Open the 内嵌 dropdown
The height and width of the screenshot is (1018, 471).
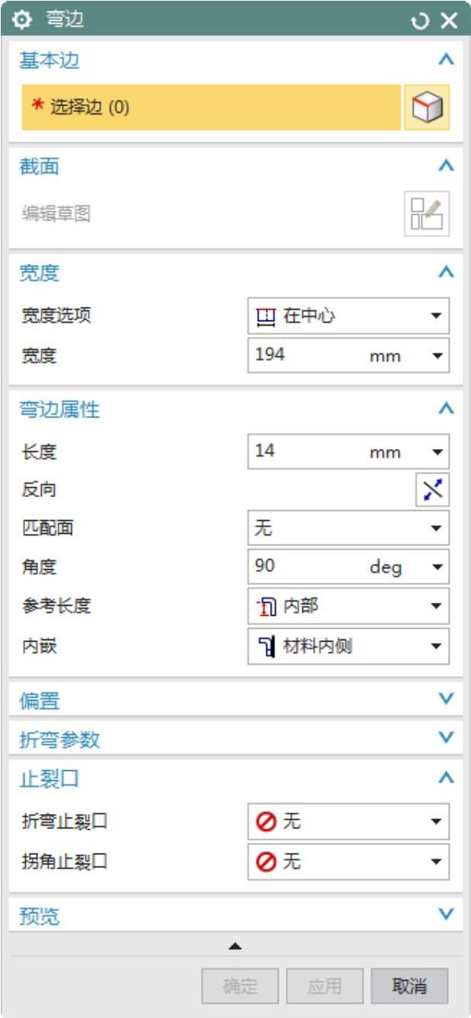point(348,647)
